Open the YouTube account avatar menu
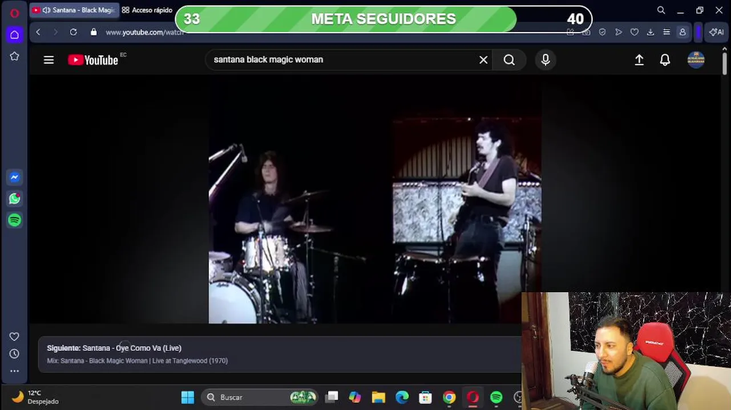The image size is (731, 410). pos(696,60)
